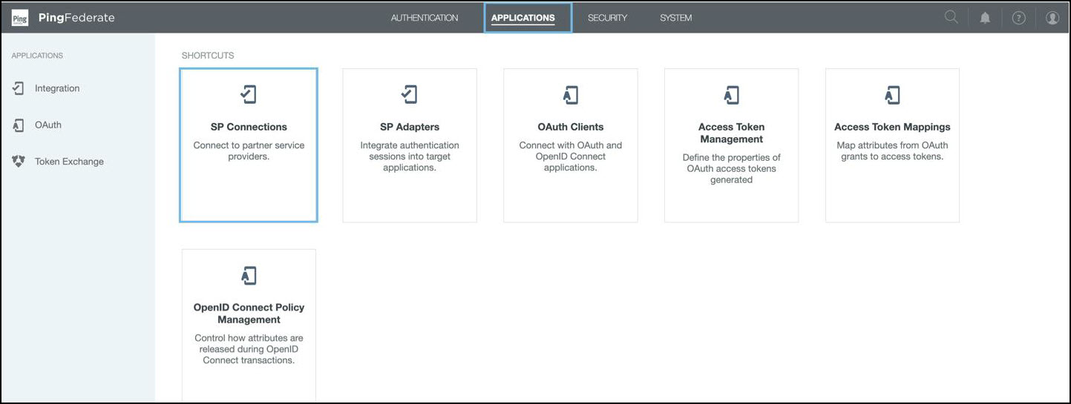Open the search magnifier icon
The width and height of the screenshot is (1071, 404).
pyautogui.click(x=951, y=18)
